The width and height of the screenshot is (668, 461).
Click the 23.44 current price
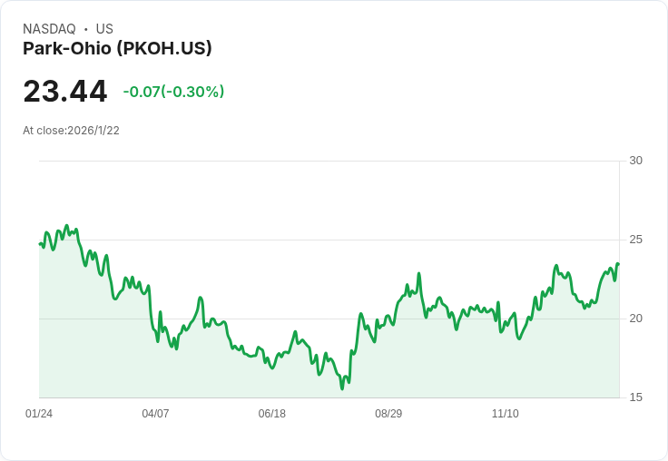point(65,92)
